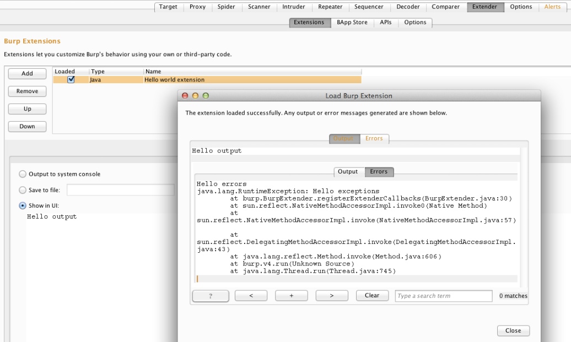Click the Add extension button
Screen dimensions: 571x342
[27, 73]
